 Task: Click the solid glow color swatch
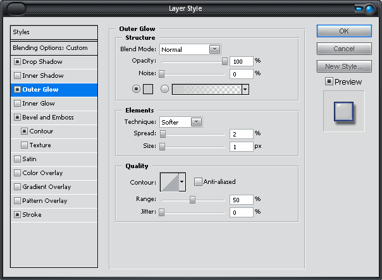point(148,89)
